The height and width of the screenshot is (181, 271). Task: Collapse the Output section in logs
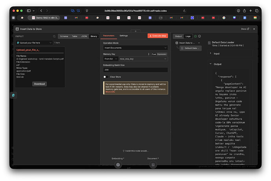[211, 64]
